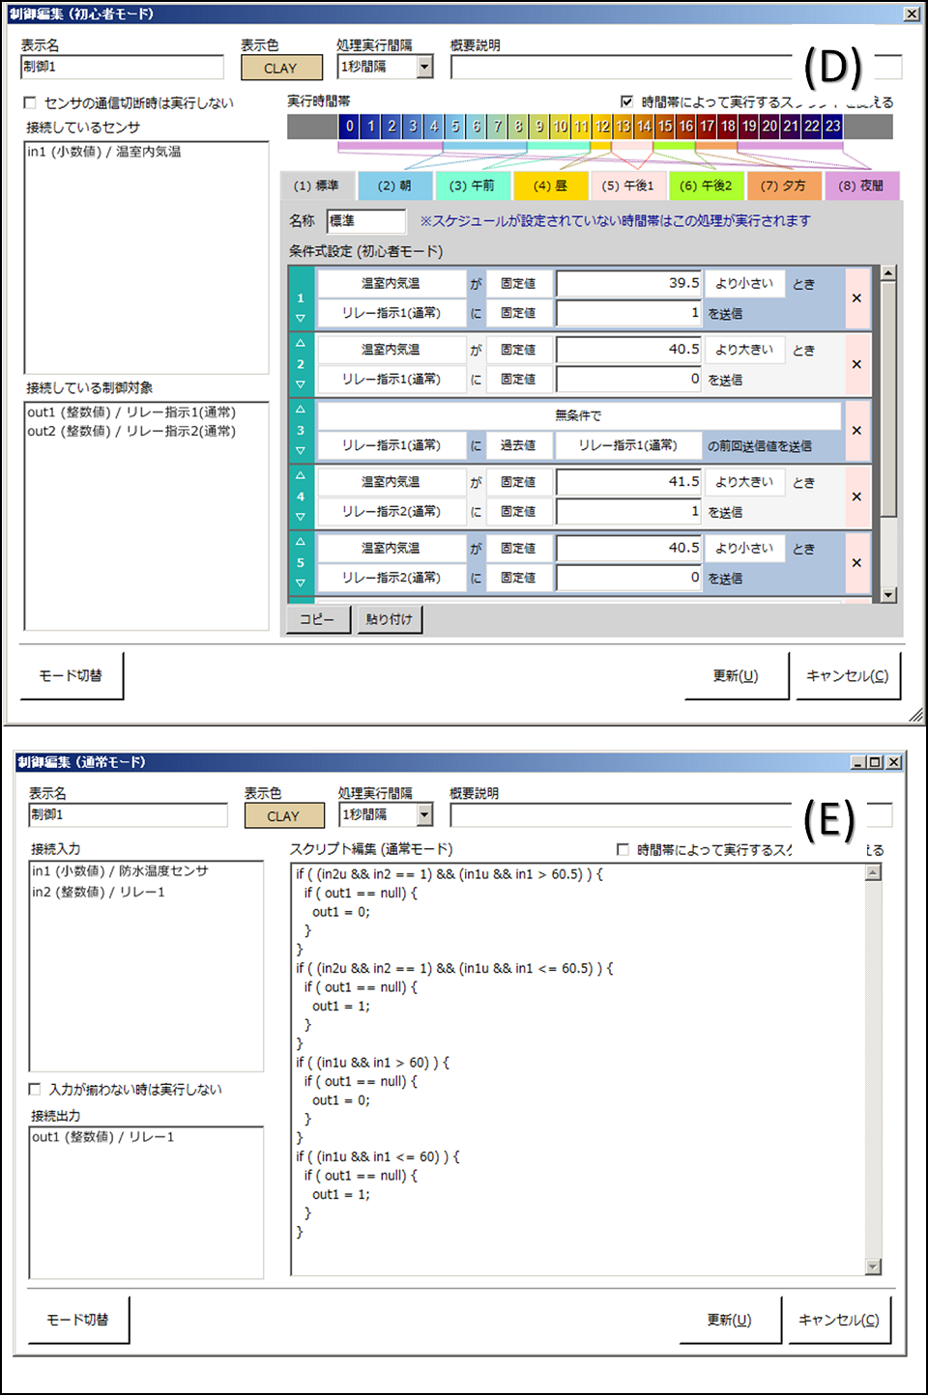Change row 5 comparison より小さい
This screenshot has height=1395, width=928.
pos(743,548)
